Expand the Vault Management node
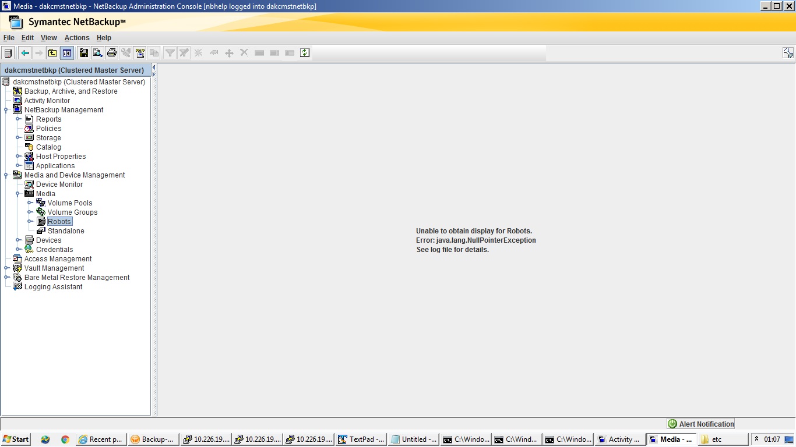 [x=6, y=268]
